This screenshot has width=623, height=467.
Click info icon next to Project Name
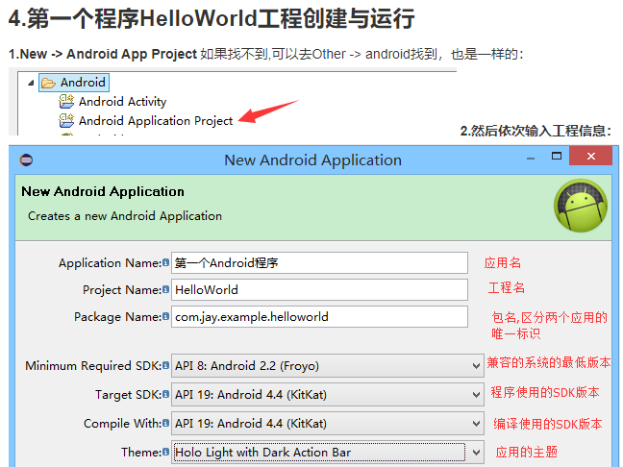pos(165,289)
